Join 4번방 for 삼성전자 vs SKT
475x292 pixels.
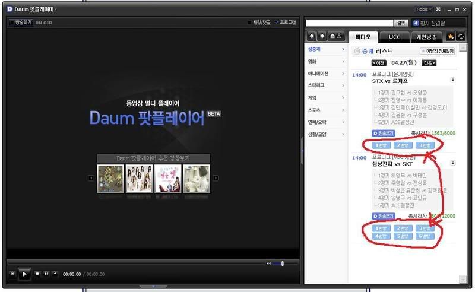381,236
